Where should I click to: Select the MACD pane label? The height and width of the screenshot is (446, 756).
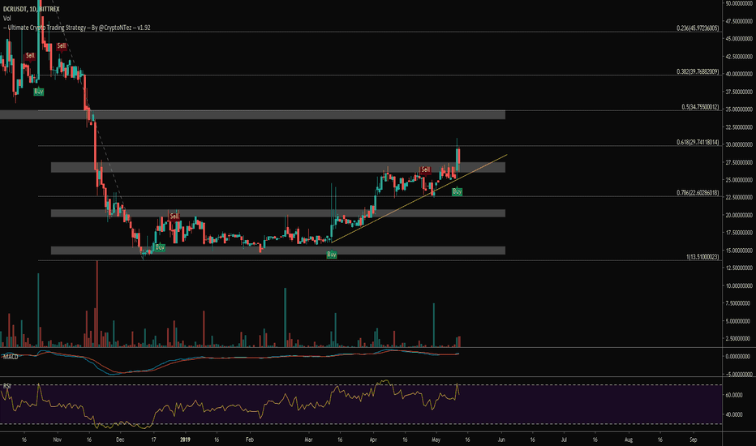pyautogui.click(x=10, y=357)
